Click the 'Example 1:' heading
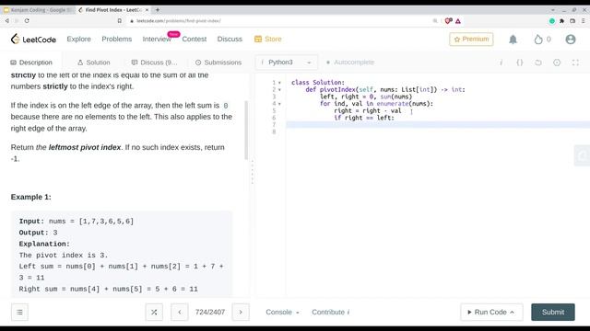This screenshot has width=590, height=331. click(x=30, y=197)
